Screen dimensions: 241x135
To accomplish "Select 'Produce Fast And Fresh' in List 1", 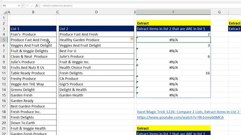I will tap(33, 40).
